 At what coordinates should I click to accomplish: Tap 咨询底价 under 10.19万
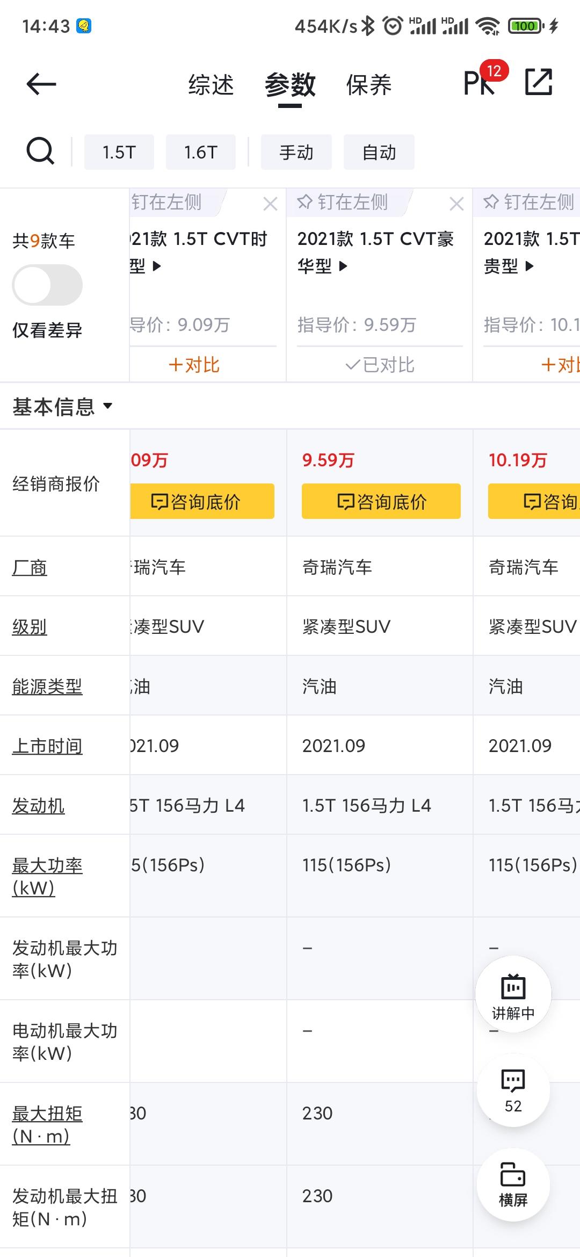[534, 501]
